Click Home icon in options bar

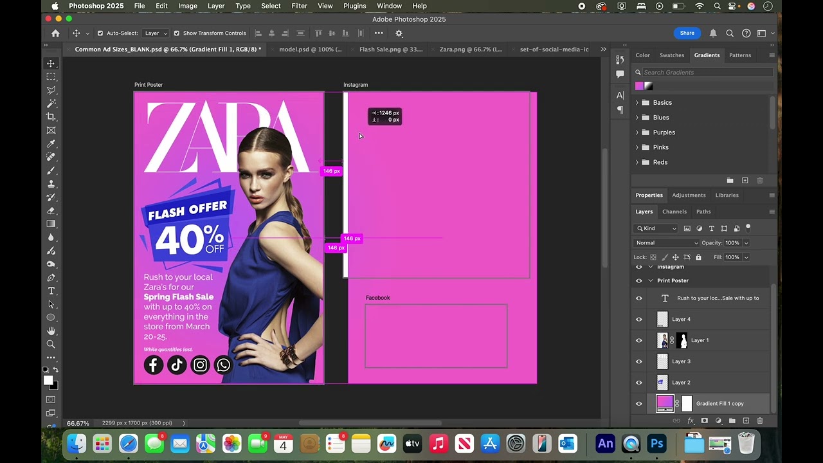(x=55, y=33)
